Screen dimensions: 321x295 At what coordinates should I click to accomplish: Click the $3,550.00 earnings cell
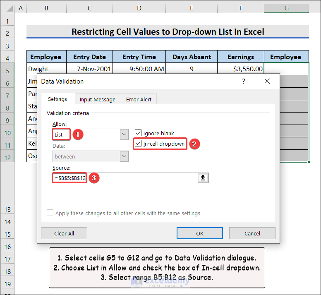241,69
